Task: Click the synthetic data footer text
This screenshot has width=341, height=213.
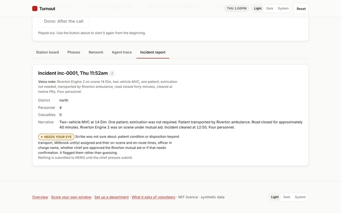Action: pos(212,197)
